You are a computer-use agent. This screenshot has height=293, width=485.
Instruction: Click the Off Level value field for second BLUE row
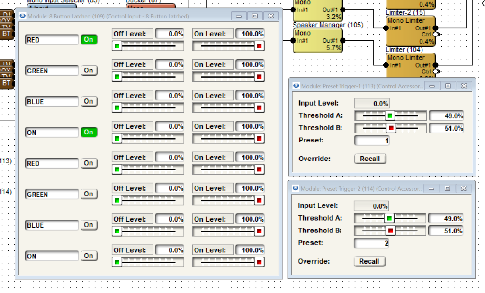tap(170, 219)
